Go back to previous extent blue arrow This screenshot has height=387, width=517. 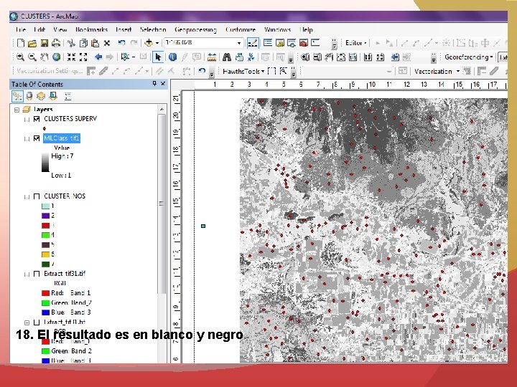tap(98, 57)
